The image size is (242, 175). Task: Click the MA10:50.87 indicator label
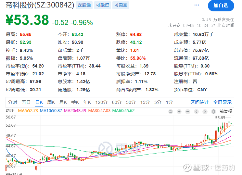tap(51, 111)
